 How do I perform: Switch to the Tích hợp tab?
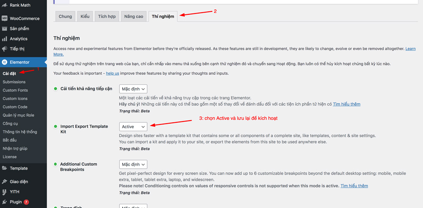pos(107,16)
